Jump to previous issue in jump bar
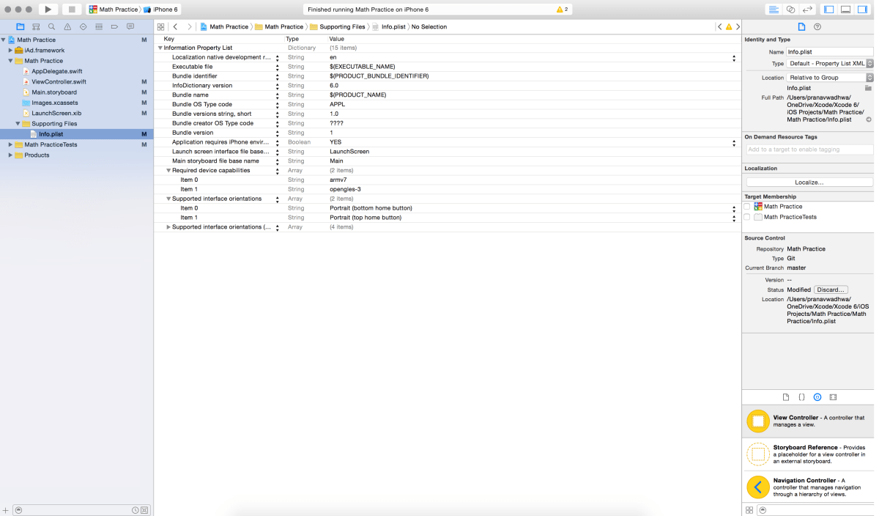The image size is (879, 516). click(720, 26)
